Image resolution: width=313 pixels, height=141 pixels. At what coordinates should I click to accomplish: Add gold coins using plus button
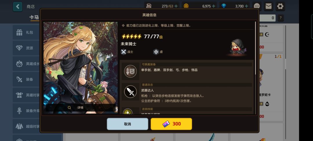[214, 6]
